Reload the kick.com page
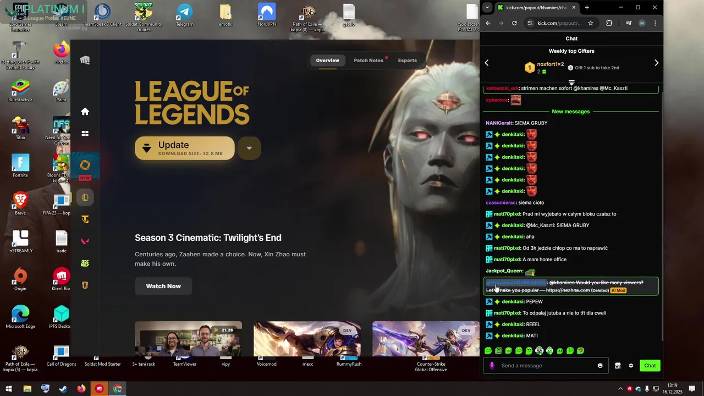Viewport: 704px width, 396px height. (514, 23)
